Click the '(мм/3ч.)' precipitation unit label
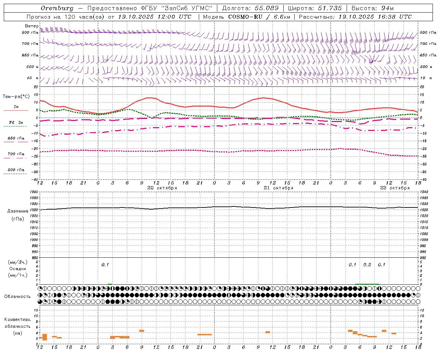 coord(18,262)
